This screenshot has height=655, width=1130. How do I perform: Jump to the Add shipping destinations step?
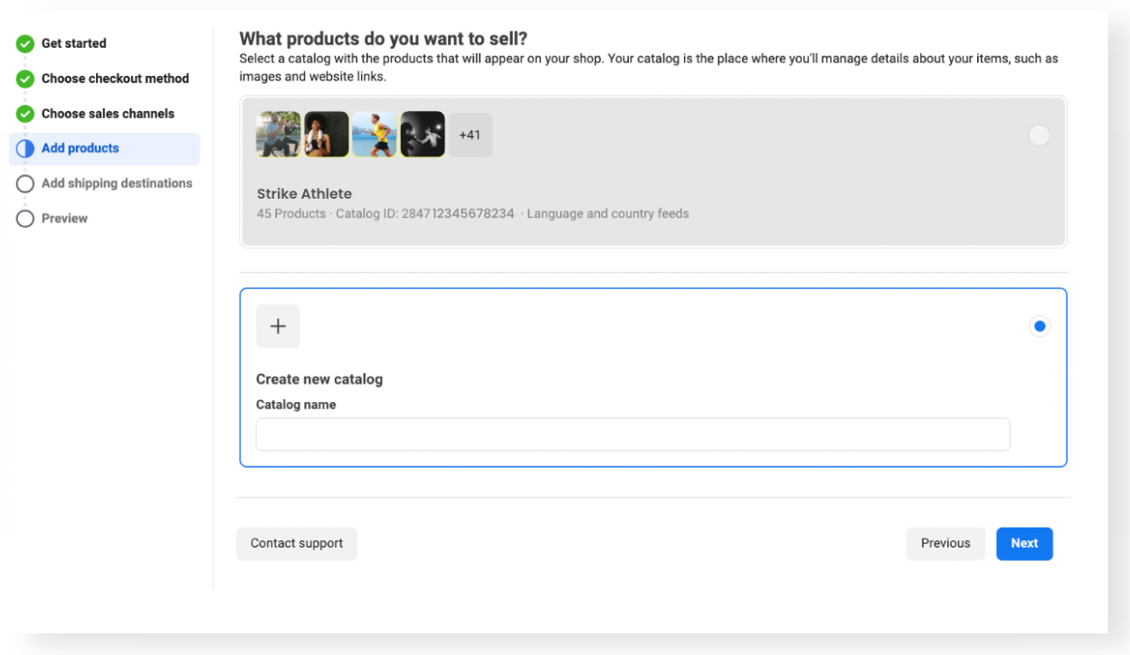coord(117,183)
